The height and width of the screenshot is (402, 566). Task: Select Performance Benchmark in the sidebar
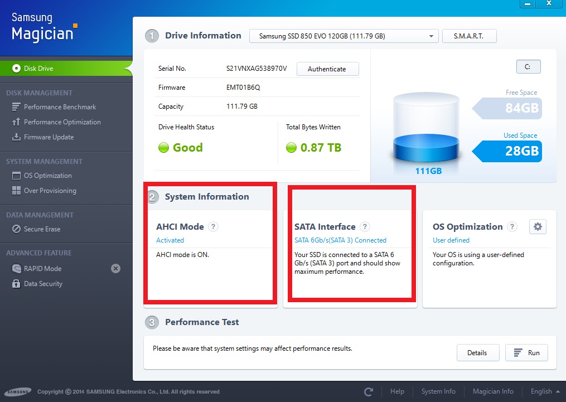point(60,107)
